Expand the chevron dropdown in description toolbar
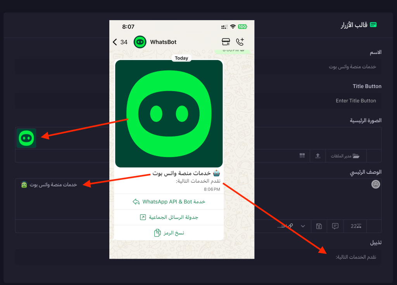 [303, 226]
